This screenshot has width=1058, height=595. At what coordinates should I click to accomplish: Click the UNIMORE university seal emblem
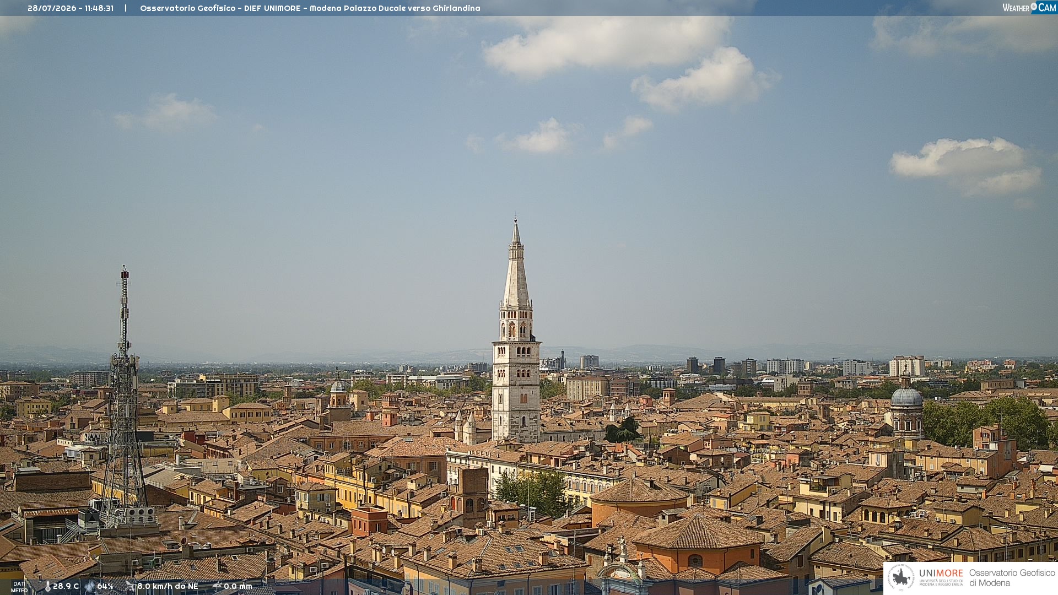(x=901, y=578)
